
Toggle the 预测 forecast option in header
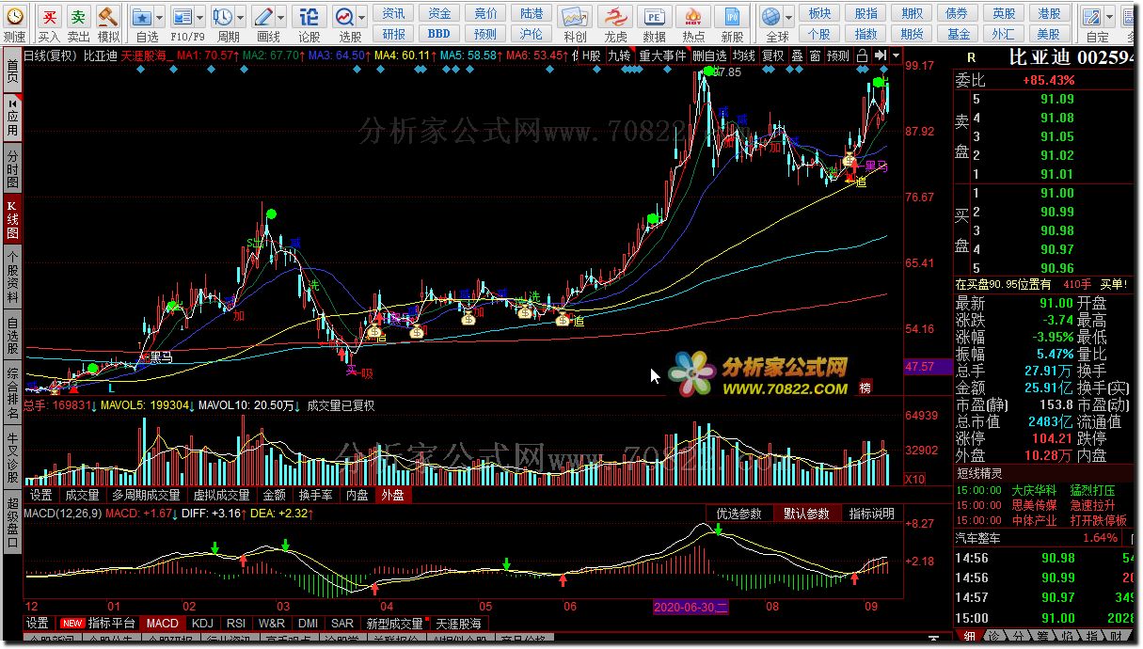coord(837,56)
